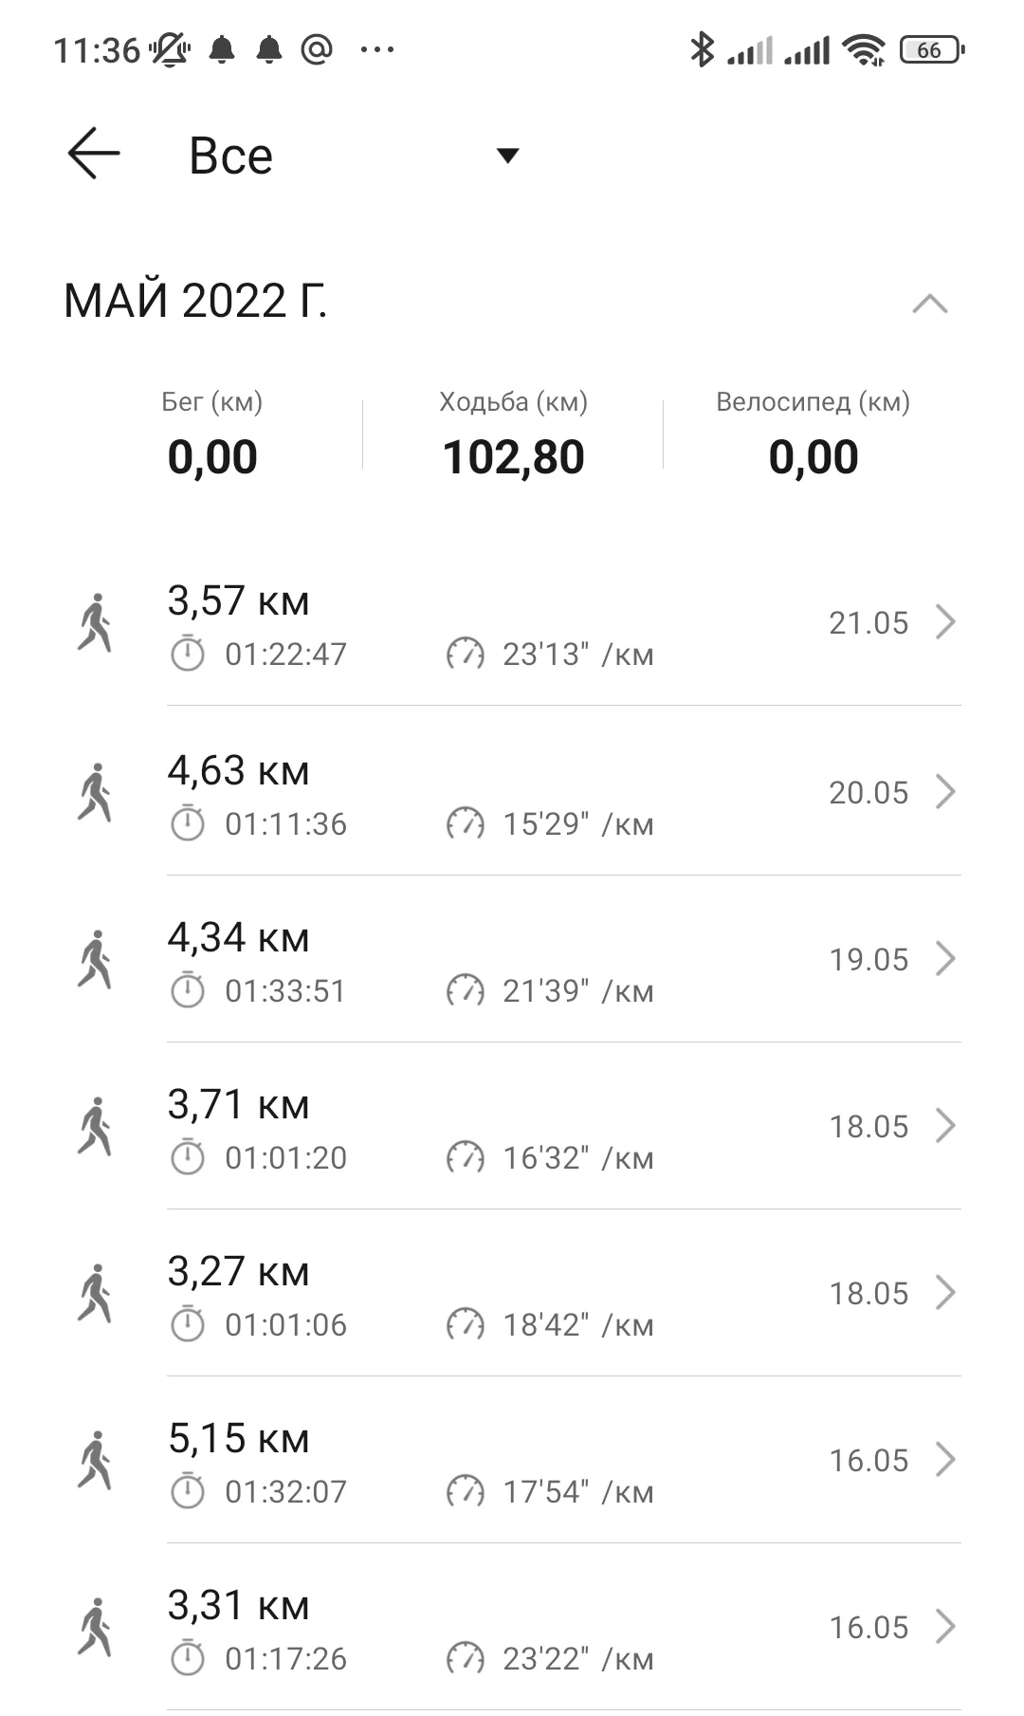Open chevron for the 20.05 workout
This screenshot has height=1716, width=1024.
point(944,791)
